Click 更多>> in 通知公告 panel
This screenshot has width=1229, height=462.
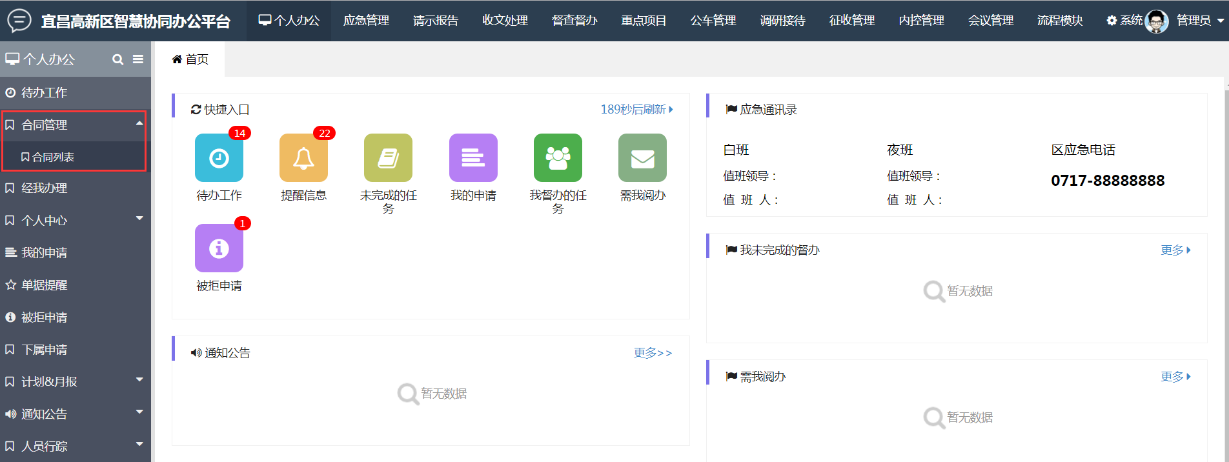tap(653, 353)
